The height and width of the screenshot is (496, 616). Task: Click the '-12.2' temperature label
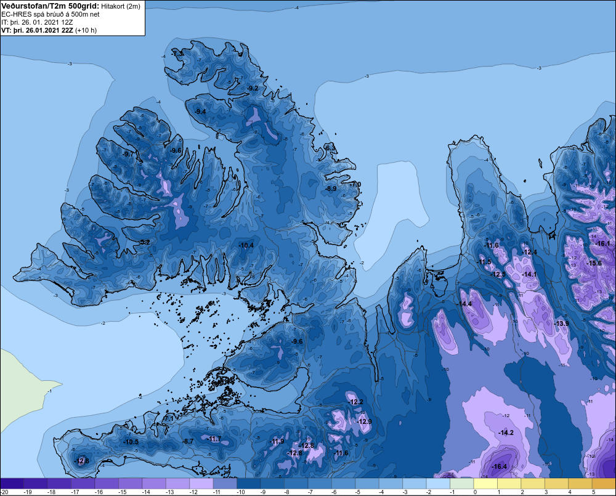356,402
